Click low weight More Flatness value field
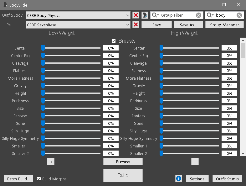The height and width of the screenshot is (186, 246). [111, 78]
